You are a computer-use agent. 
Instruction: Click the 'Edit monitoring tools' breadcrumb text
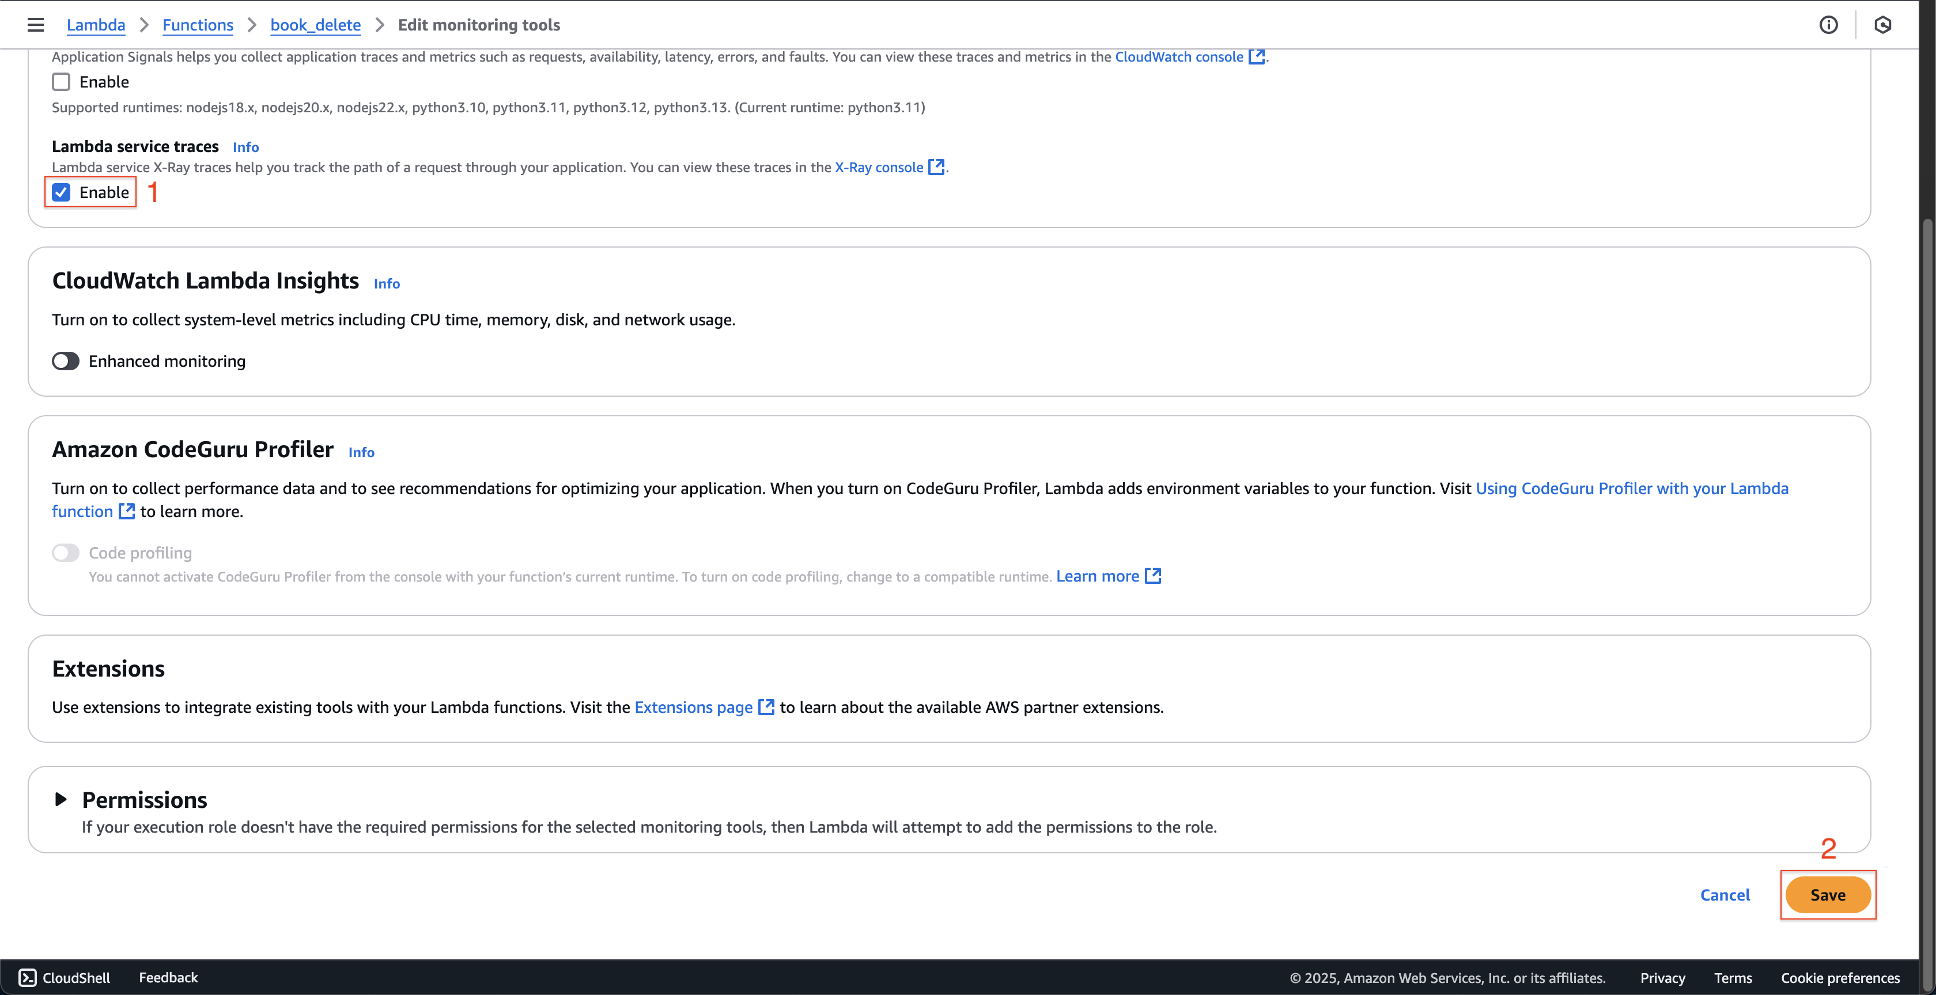point(479,25)
